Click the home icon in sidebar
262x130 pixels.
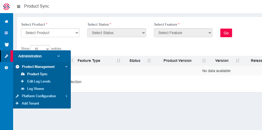point(6,21)
